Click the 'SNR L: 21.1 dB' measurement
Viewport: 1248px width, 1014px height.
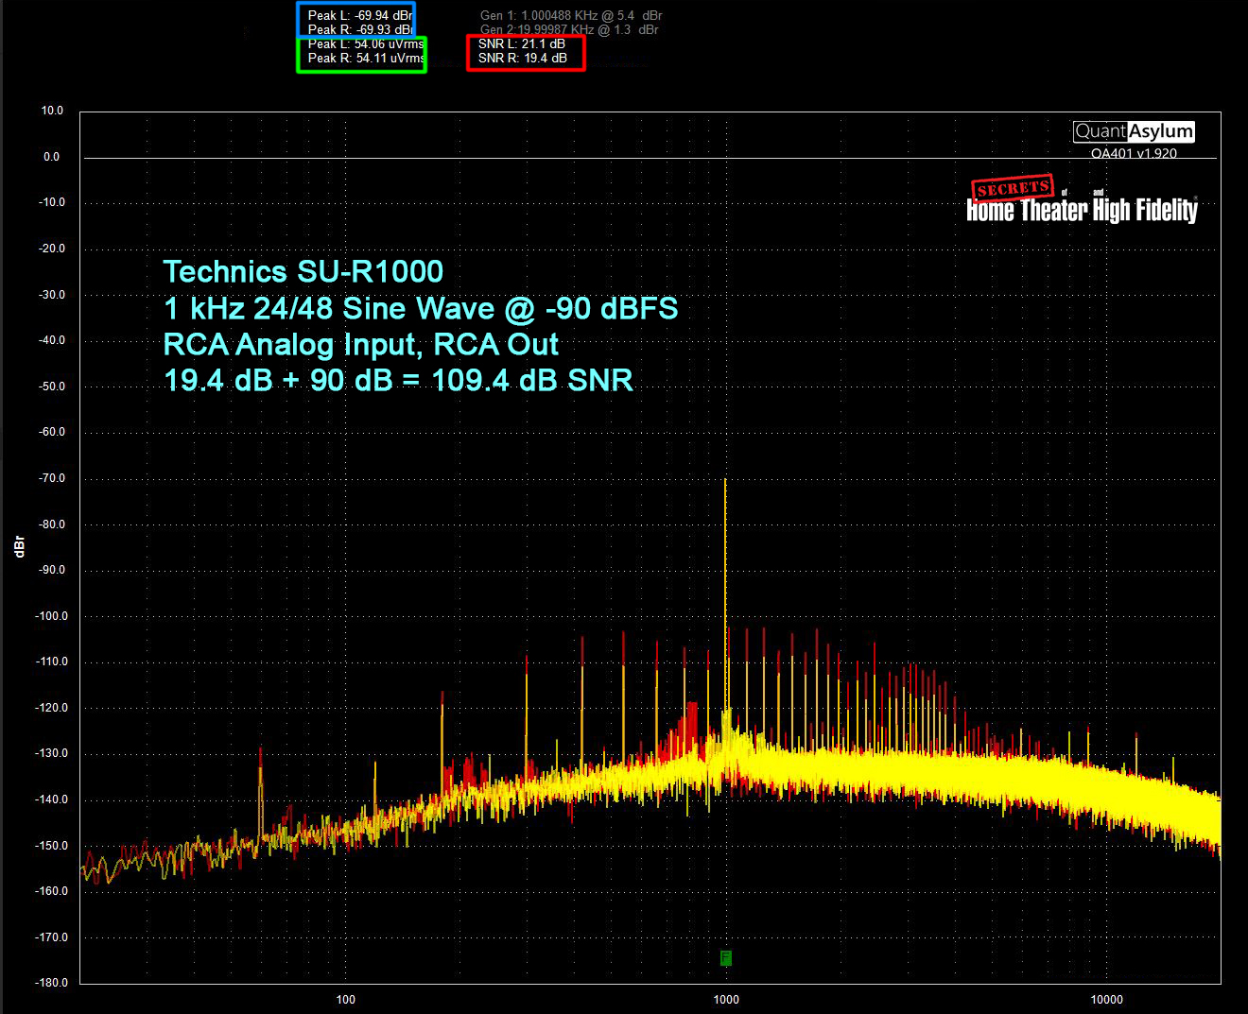click(522, 43)
